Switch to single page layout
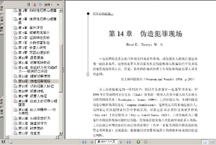Screen dimensions: 216x145 [205, 142]
